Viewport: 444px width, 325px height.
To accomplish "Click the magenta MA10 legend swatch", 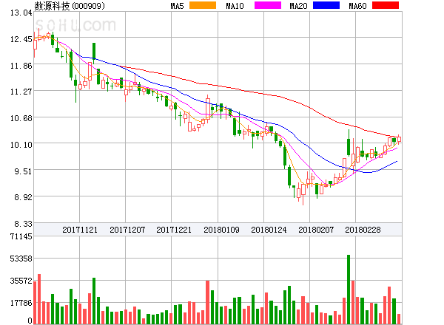I will [268, 5].
